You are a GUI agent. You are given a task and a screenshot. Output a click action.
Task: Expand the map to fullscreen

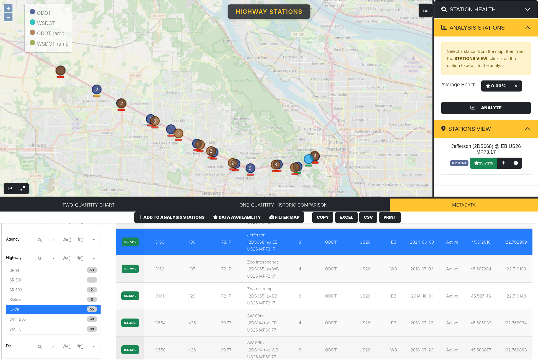click(x=23, y=188)
